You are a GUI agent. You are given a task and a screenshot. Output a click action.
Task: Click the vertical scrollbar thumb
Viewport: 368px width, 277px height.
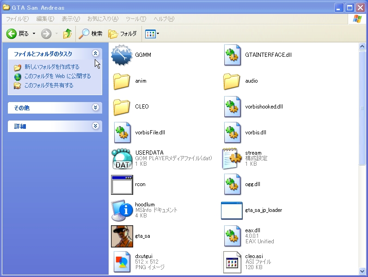(x=362, y=108)
